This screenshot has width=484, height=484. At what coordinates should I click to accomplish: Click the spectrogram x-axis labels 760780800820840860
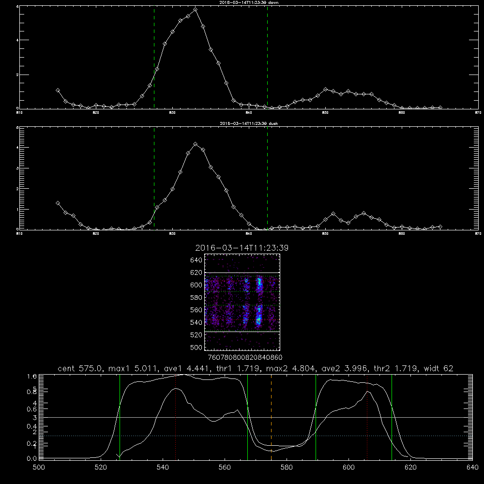coord(245,357)
